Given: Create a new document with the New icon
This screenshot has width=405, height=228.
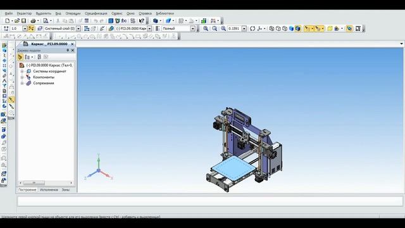Looking at the screenshot, I should (8, 21).
